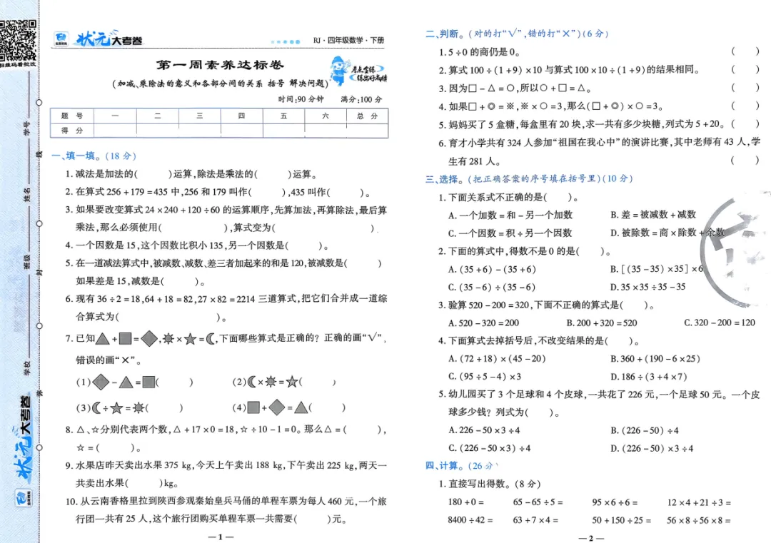Click option D. (226-50)×3÷4
The width and height of the screenshot is (771, 543).
[652, 448]
